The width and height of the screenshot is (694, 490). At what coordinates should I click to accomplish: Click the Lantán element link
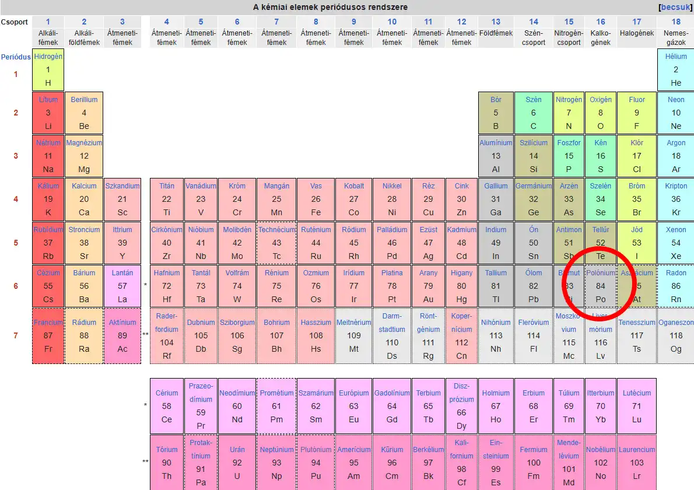click(x=122, y=272)
